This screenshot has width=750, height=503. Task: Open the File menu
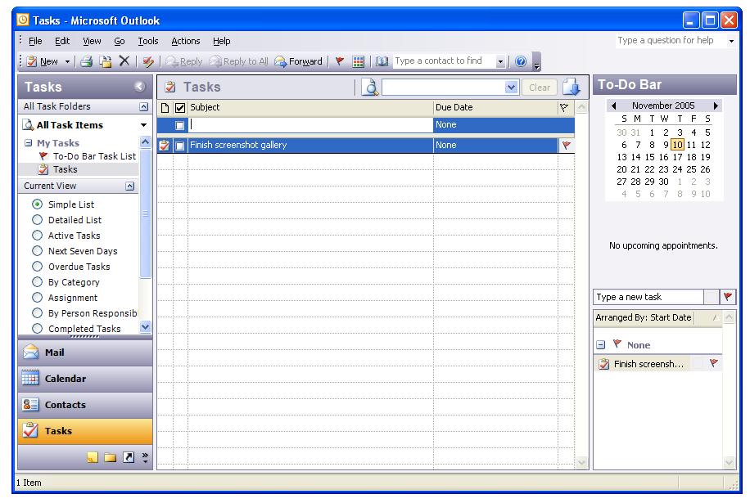[x=35, y=41]
